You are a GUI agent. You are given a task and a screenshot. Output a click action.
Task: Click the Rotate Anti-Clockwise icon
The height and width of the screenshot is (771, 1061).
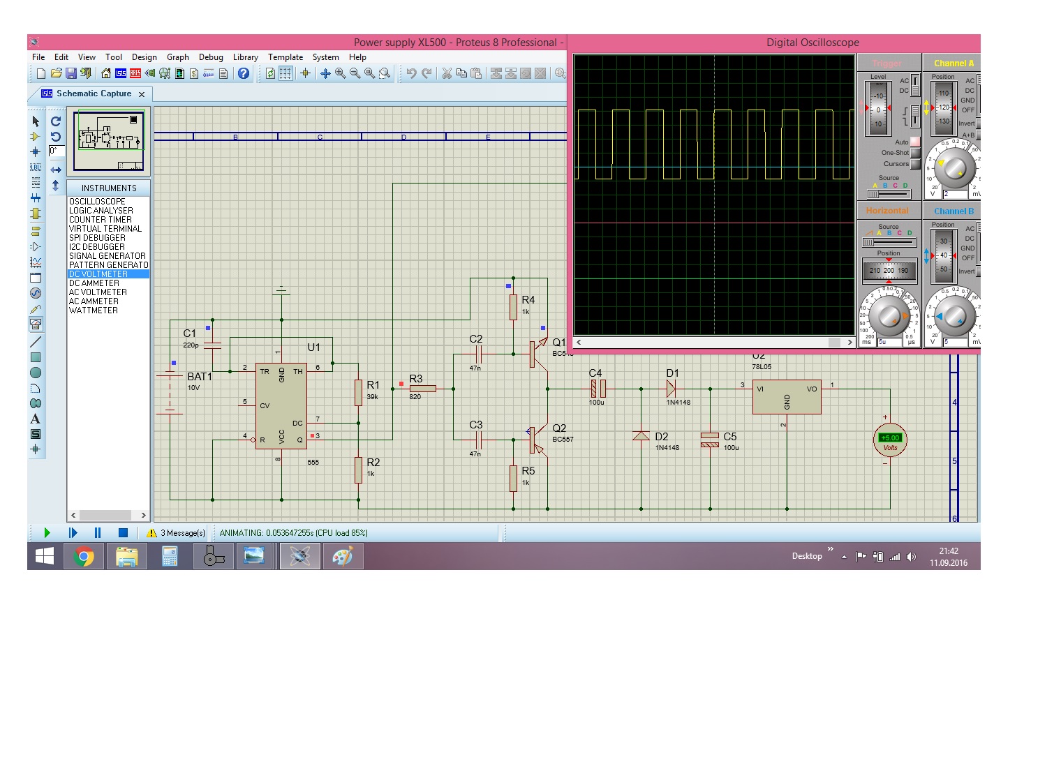point(56,137)
